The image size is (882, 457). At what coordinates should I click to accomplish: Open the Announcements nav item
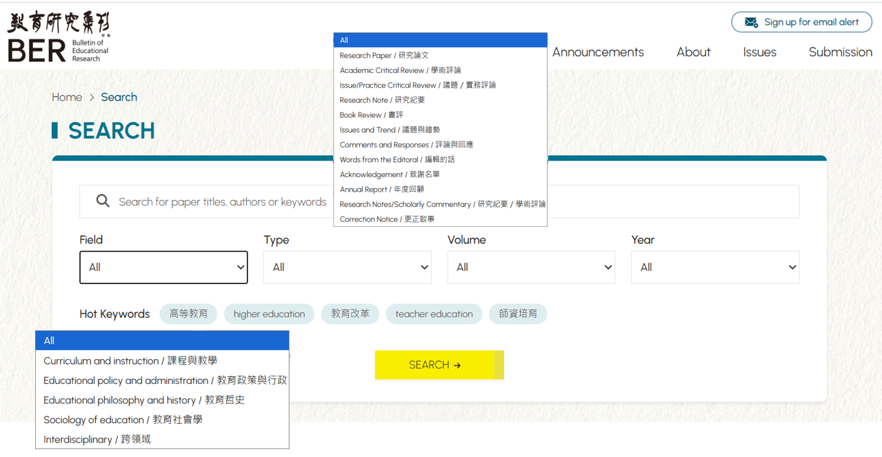pos(597,52)
